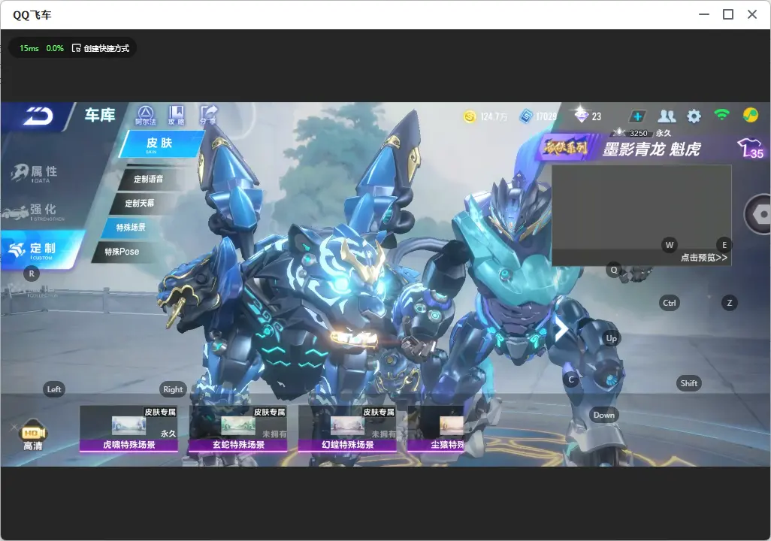Viewport: 771px width, 541px height.
Task: Click the back logo beside 车库
Action: (38, 116)
